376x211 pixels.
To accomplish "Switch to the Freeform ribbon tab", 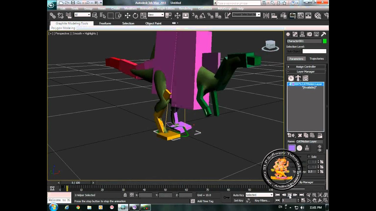I will [105, 23].
